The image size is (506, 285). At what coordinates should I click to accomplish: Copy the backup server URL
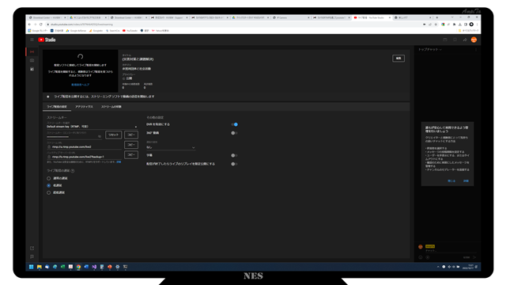pyautogui.click(x=131, y=155)
